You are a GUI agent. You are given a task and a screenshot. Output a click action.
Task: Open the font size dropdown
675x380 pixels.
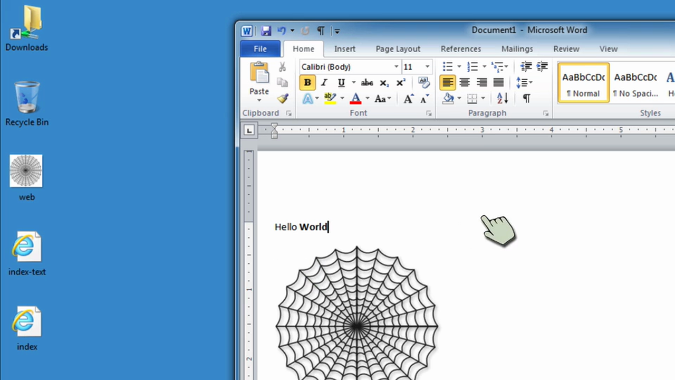coord(427,66)
